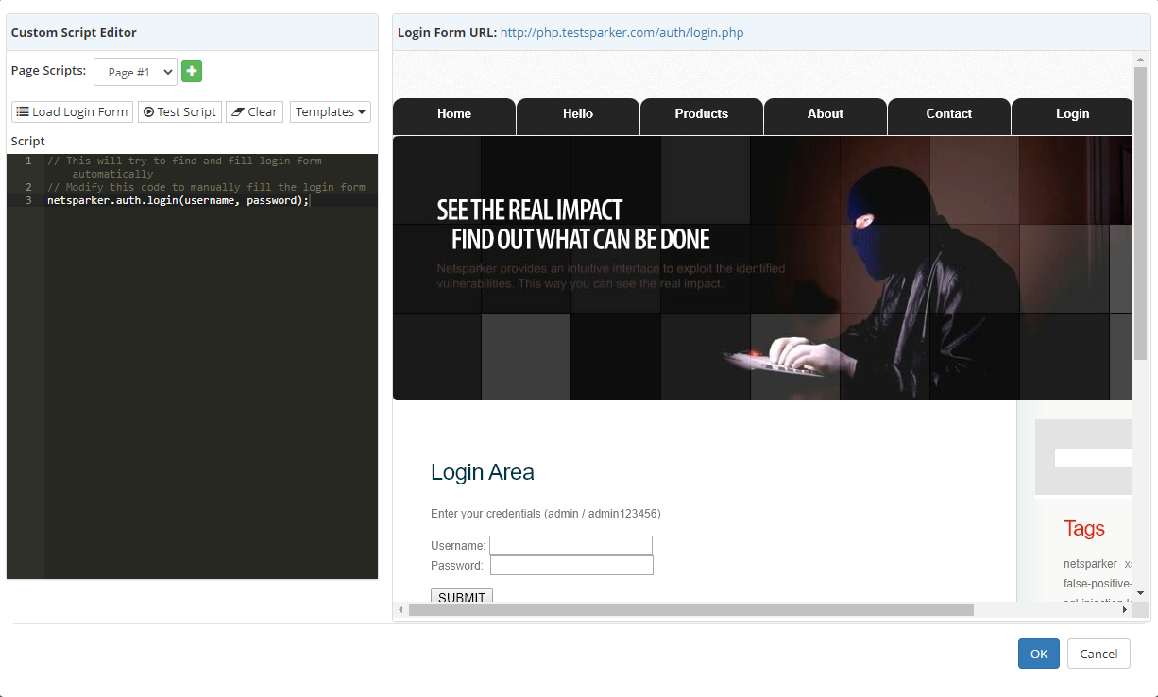Go to the Home tab
The height and width of the screenshot is (697, 1158).
point(453,115)
